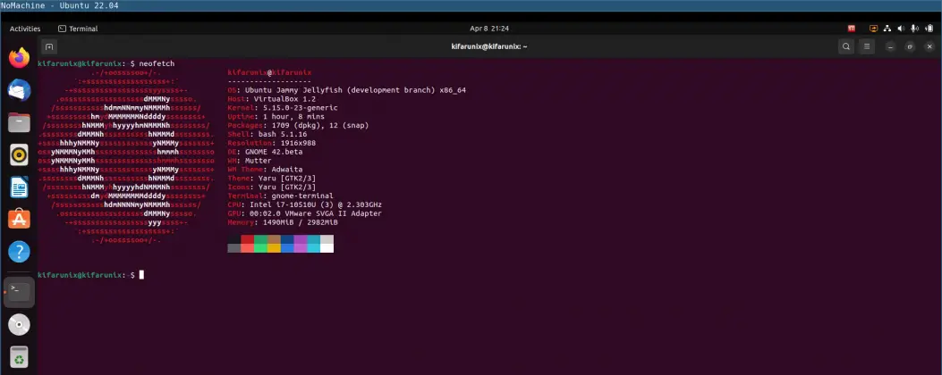Click the Packages 1709 (dpkg) line
Image resolution: width=942 pixels, height=375 pixels.
[x=298, y=125]
